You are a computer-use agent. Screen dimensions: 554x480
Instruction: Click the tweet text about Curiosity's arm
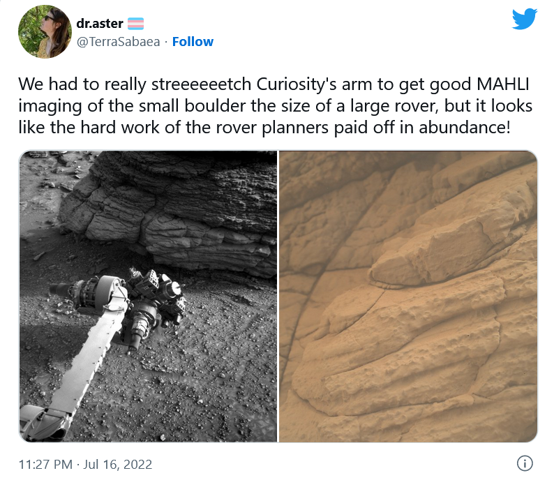pos(276,107)
